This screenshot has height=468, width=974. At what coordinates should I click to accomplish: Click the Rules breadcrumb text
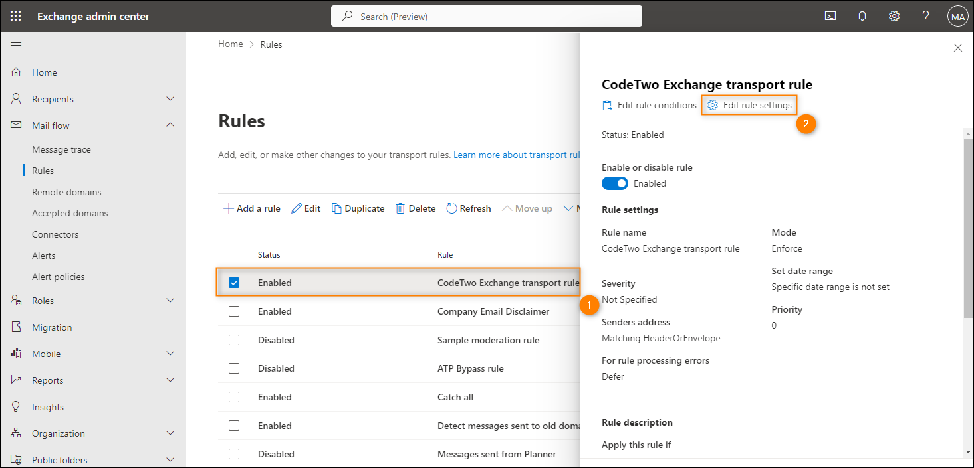[271, 44]
